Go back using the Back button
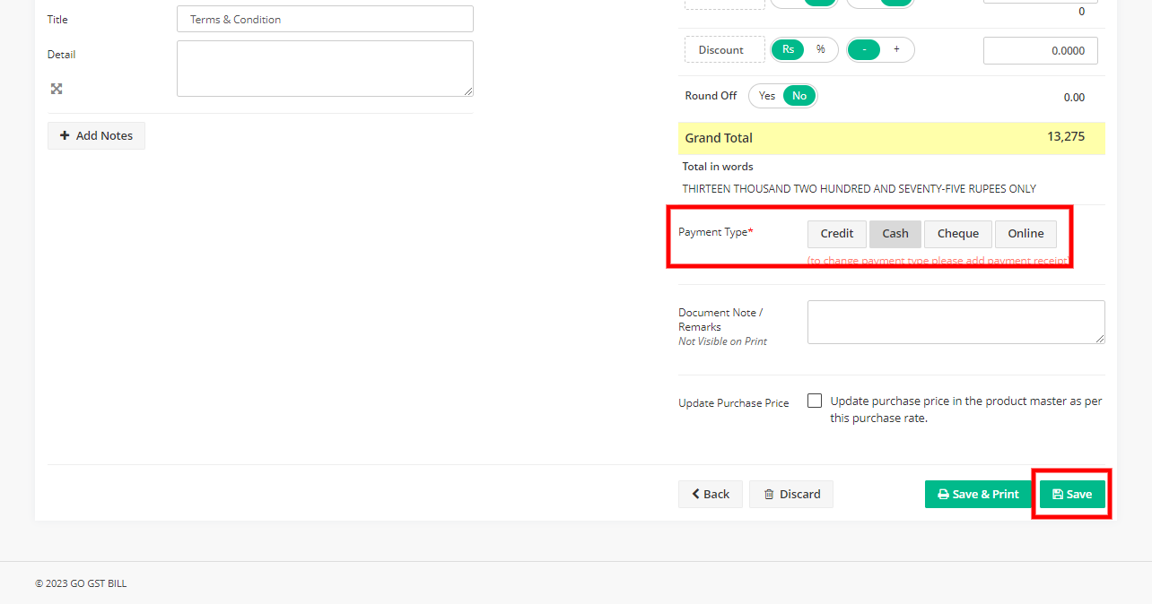 click(x=710, y=494)
